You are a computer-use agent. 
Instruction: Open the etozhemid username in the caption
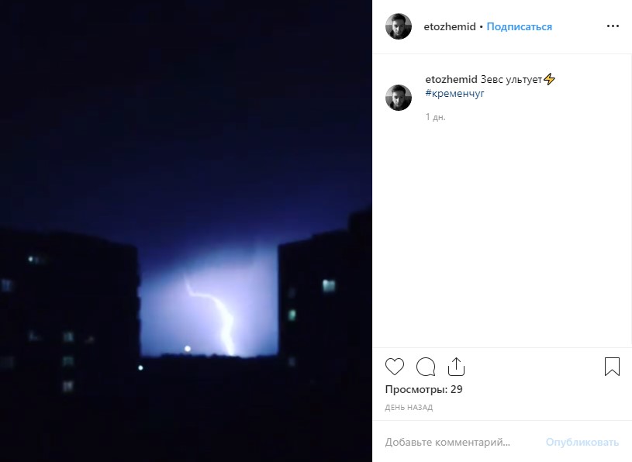click(451, 79)
